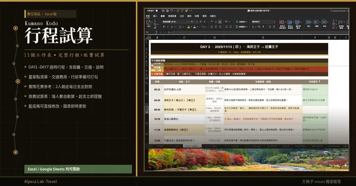The height and width of the screenshot is (186, 356).
Task: Switch to the 檢視 ribbon tab
Action: 204,16
